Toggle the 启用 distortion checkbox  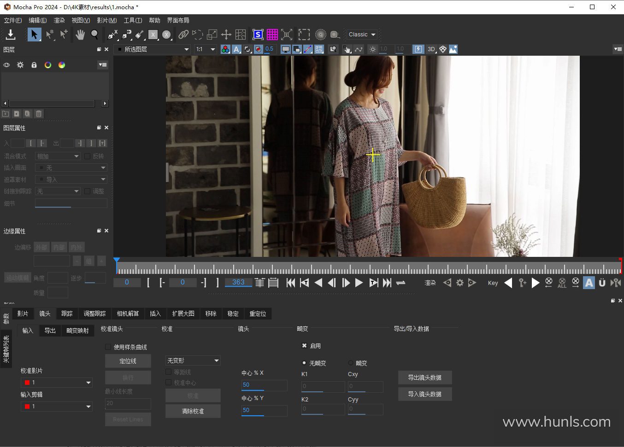(x=304, y=346)
